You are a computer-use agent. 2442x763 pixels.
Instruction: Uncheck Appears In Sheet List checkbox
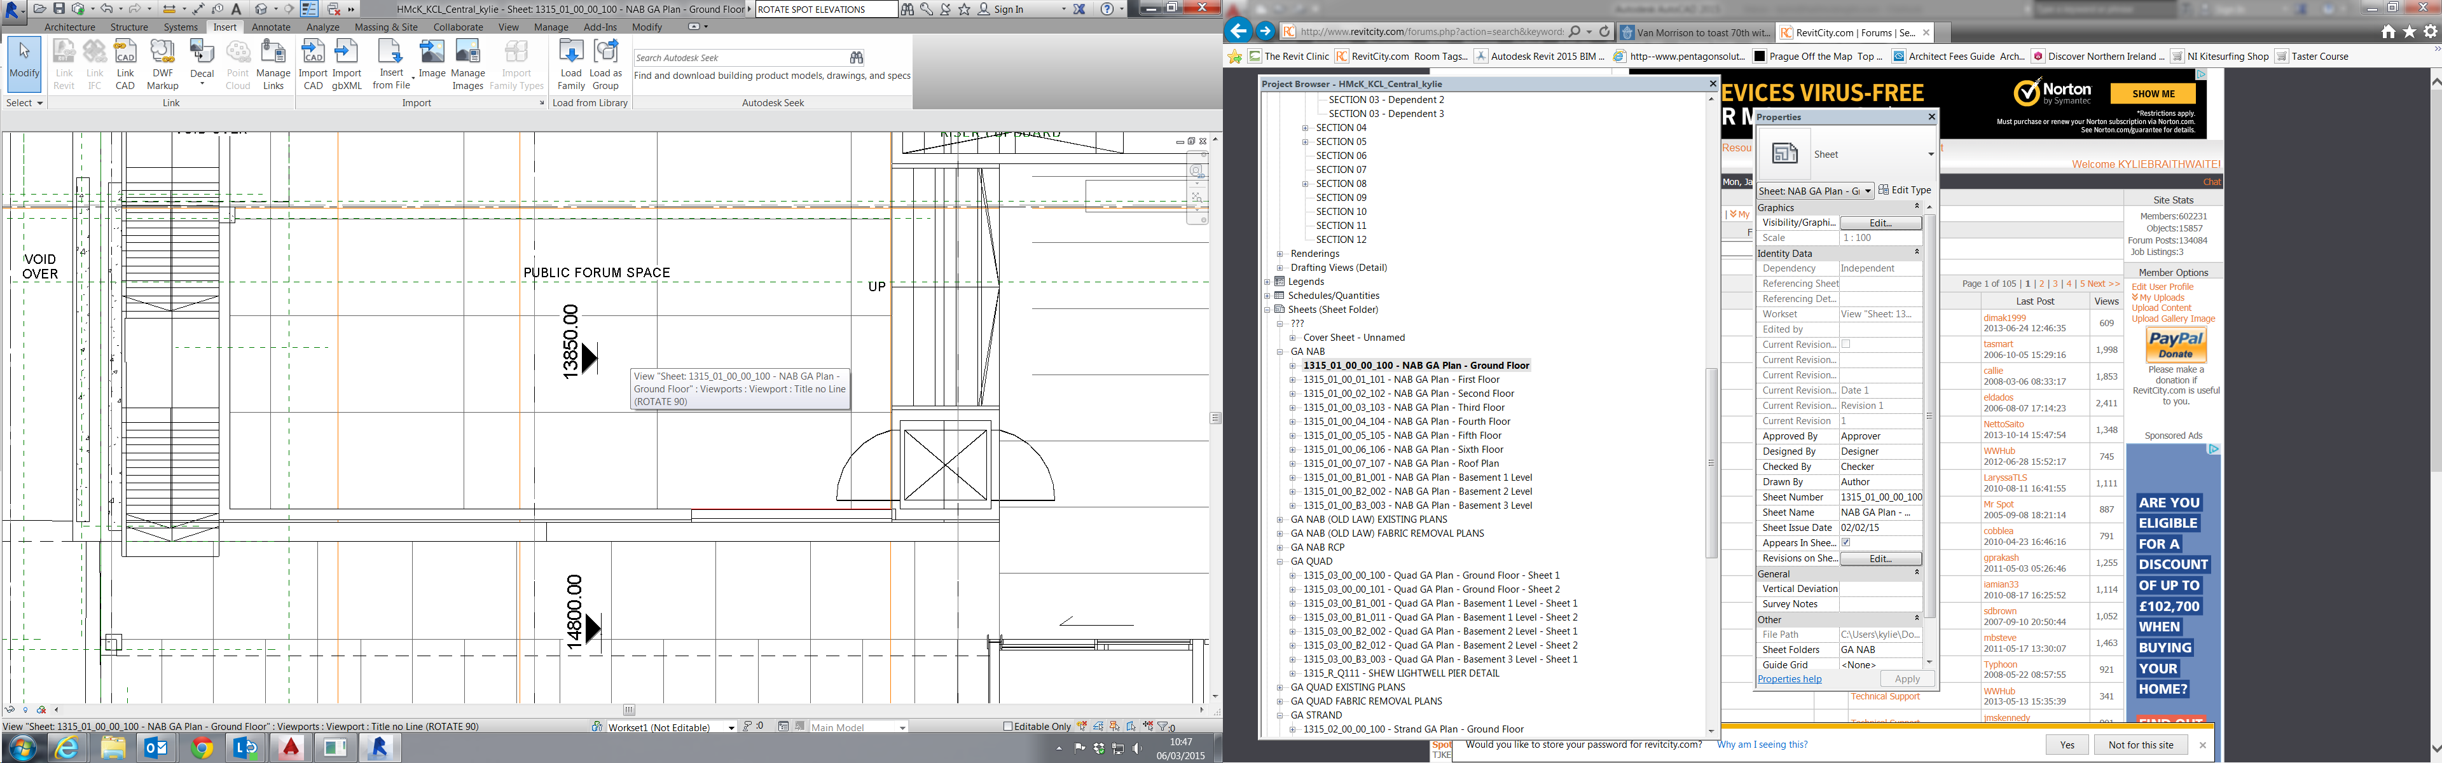[1845, 542]
